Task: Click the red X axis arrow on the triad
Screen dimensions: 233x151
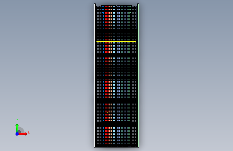Action: (x=23, y=134)
